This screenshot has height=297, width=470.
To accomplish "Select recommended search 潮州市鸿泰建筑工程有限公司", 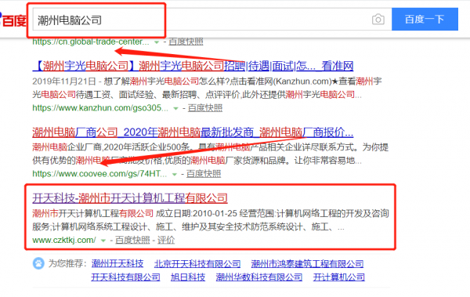I will pyautogui.click(x=307, y=264).
